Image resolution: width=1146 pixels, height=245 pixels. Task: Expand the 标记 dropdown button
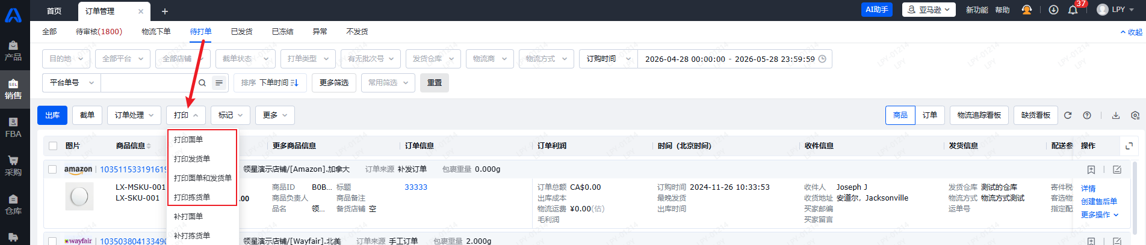pyautogui.click(x=231, y=115)
